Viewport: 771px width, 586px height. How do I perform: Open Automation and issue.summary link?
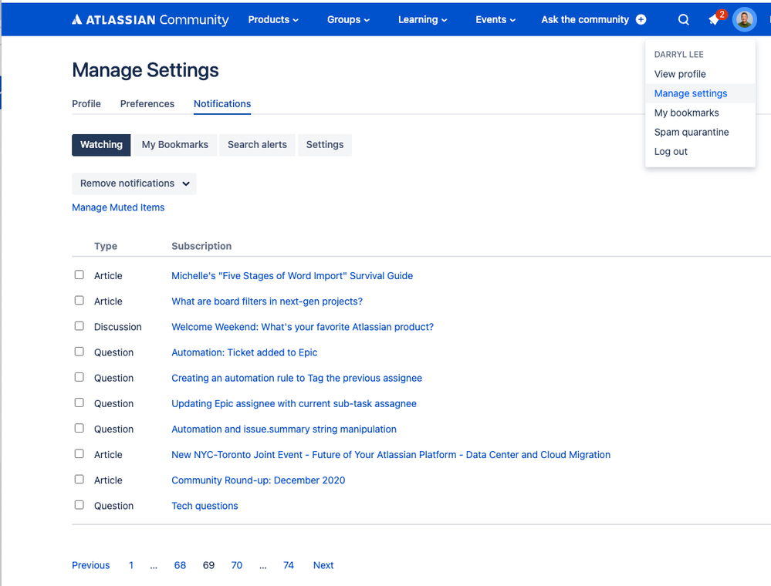click(284, 429)
